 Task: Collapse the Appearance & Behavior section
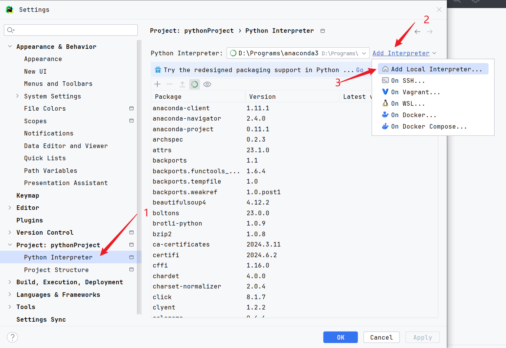click(10, 47)
